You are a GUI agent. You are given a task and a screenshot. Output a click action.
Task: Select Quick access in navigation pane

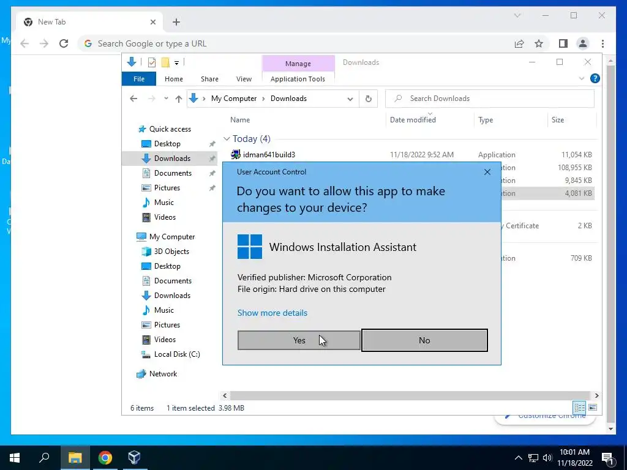pos(170,129)
